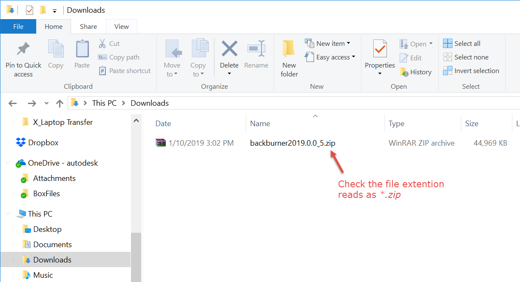520x282 pixels.
Task: Open recent locations dropdown arrow
Action: click(x=46, y=103)
